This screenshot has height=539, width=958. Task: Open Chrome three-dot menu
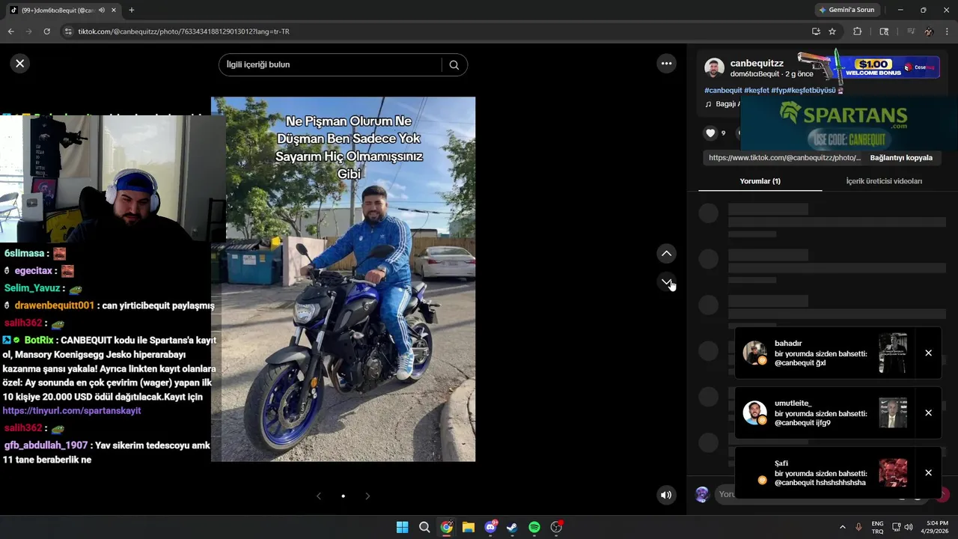click(948, 31)
